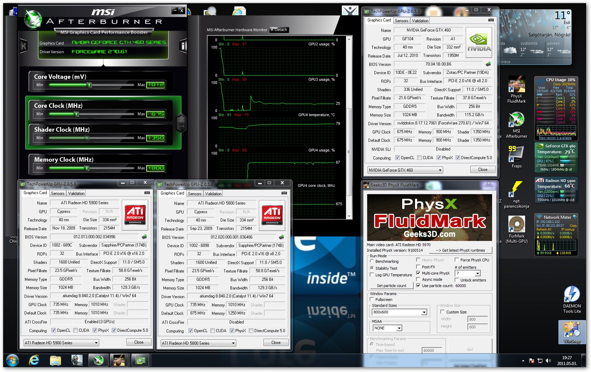591x372 pixels.
Task: Click the BIOS save icon in GTX 460 GPU-Z
Action: coord(488,64)
